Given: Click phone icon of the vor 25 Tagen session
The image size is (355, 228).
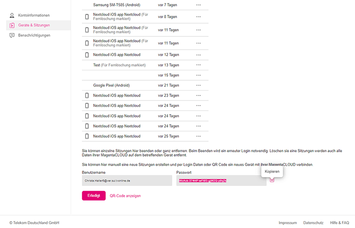Looking at the screenshot, I should click(x=87, y=136).
